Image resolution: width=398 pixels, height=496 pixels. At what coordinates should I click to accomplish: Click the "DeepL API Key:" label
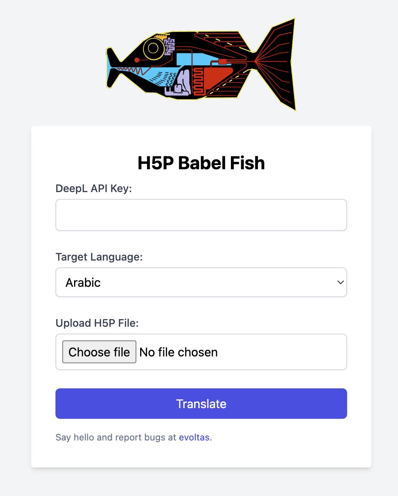coord(93,189)
